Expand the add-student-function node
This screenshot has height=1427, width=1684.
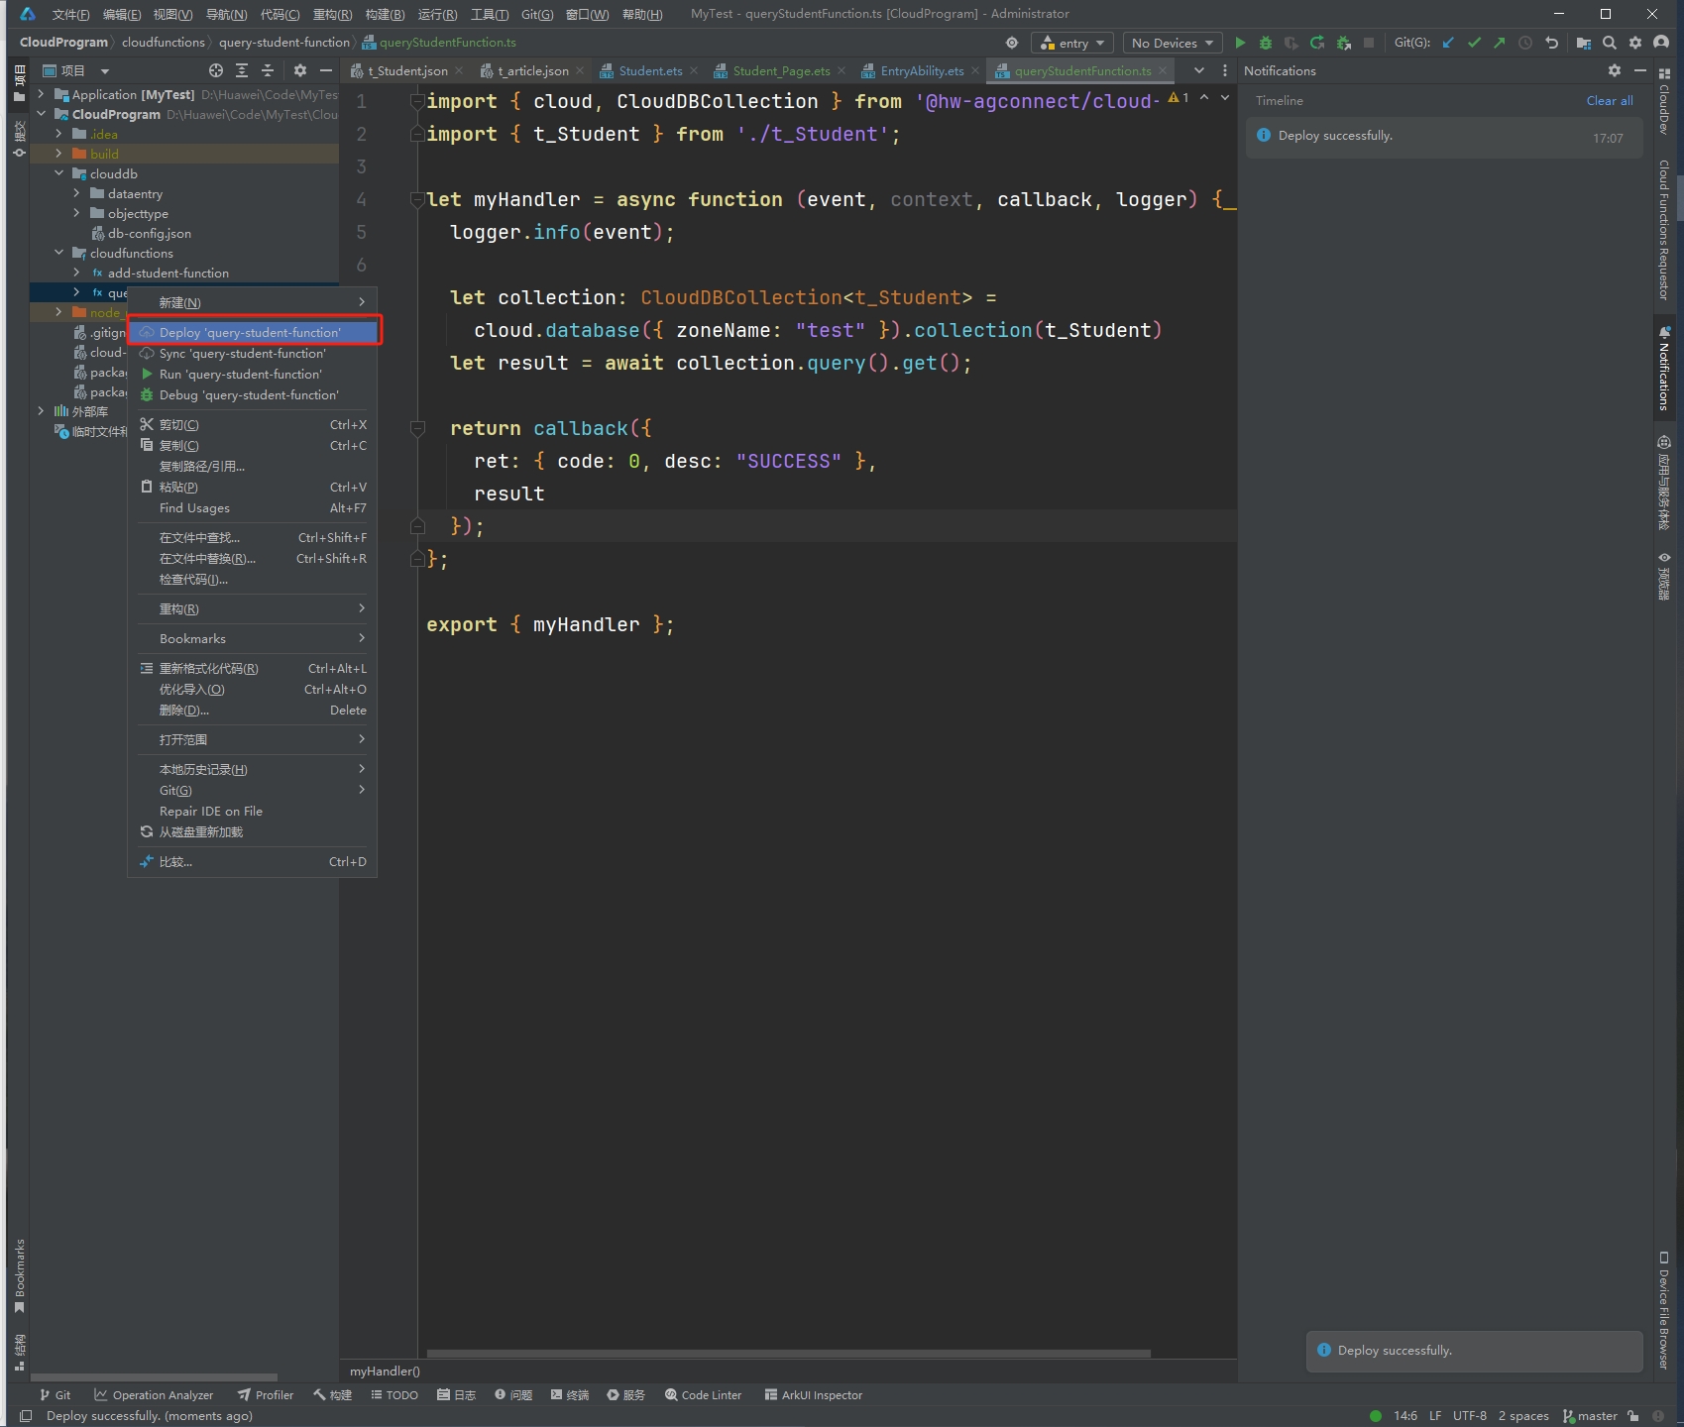click(76, 273)
